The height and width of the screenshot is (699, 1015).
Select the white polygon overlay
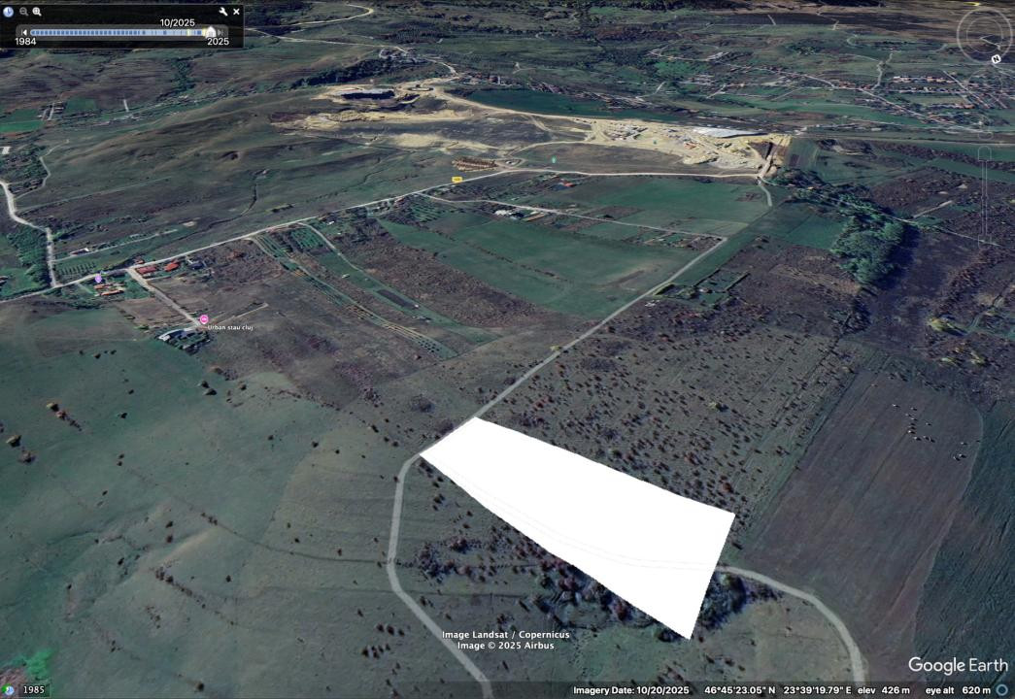pos(583,505)
